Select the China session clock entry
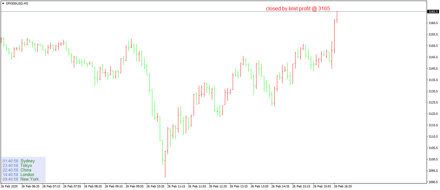 point(17,170)
